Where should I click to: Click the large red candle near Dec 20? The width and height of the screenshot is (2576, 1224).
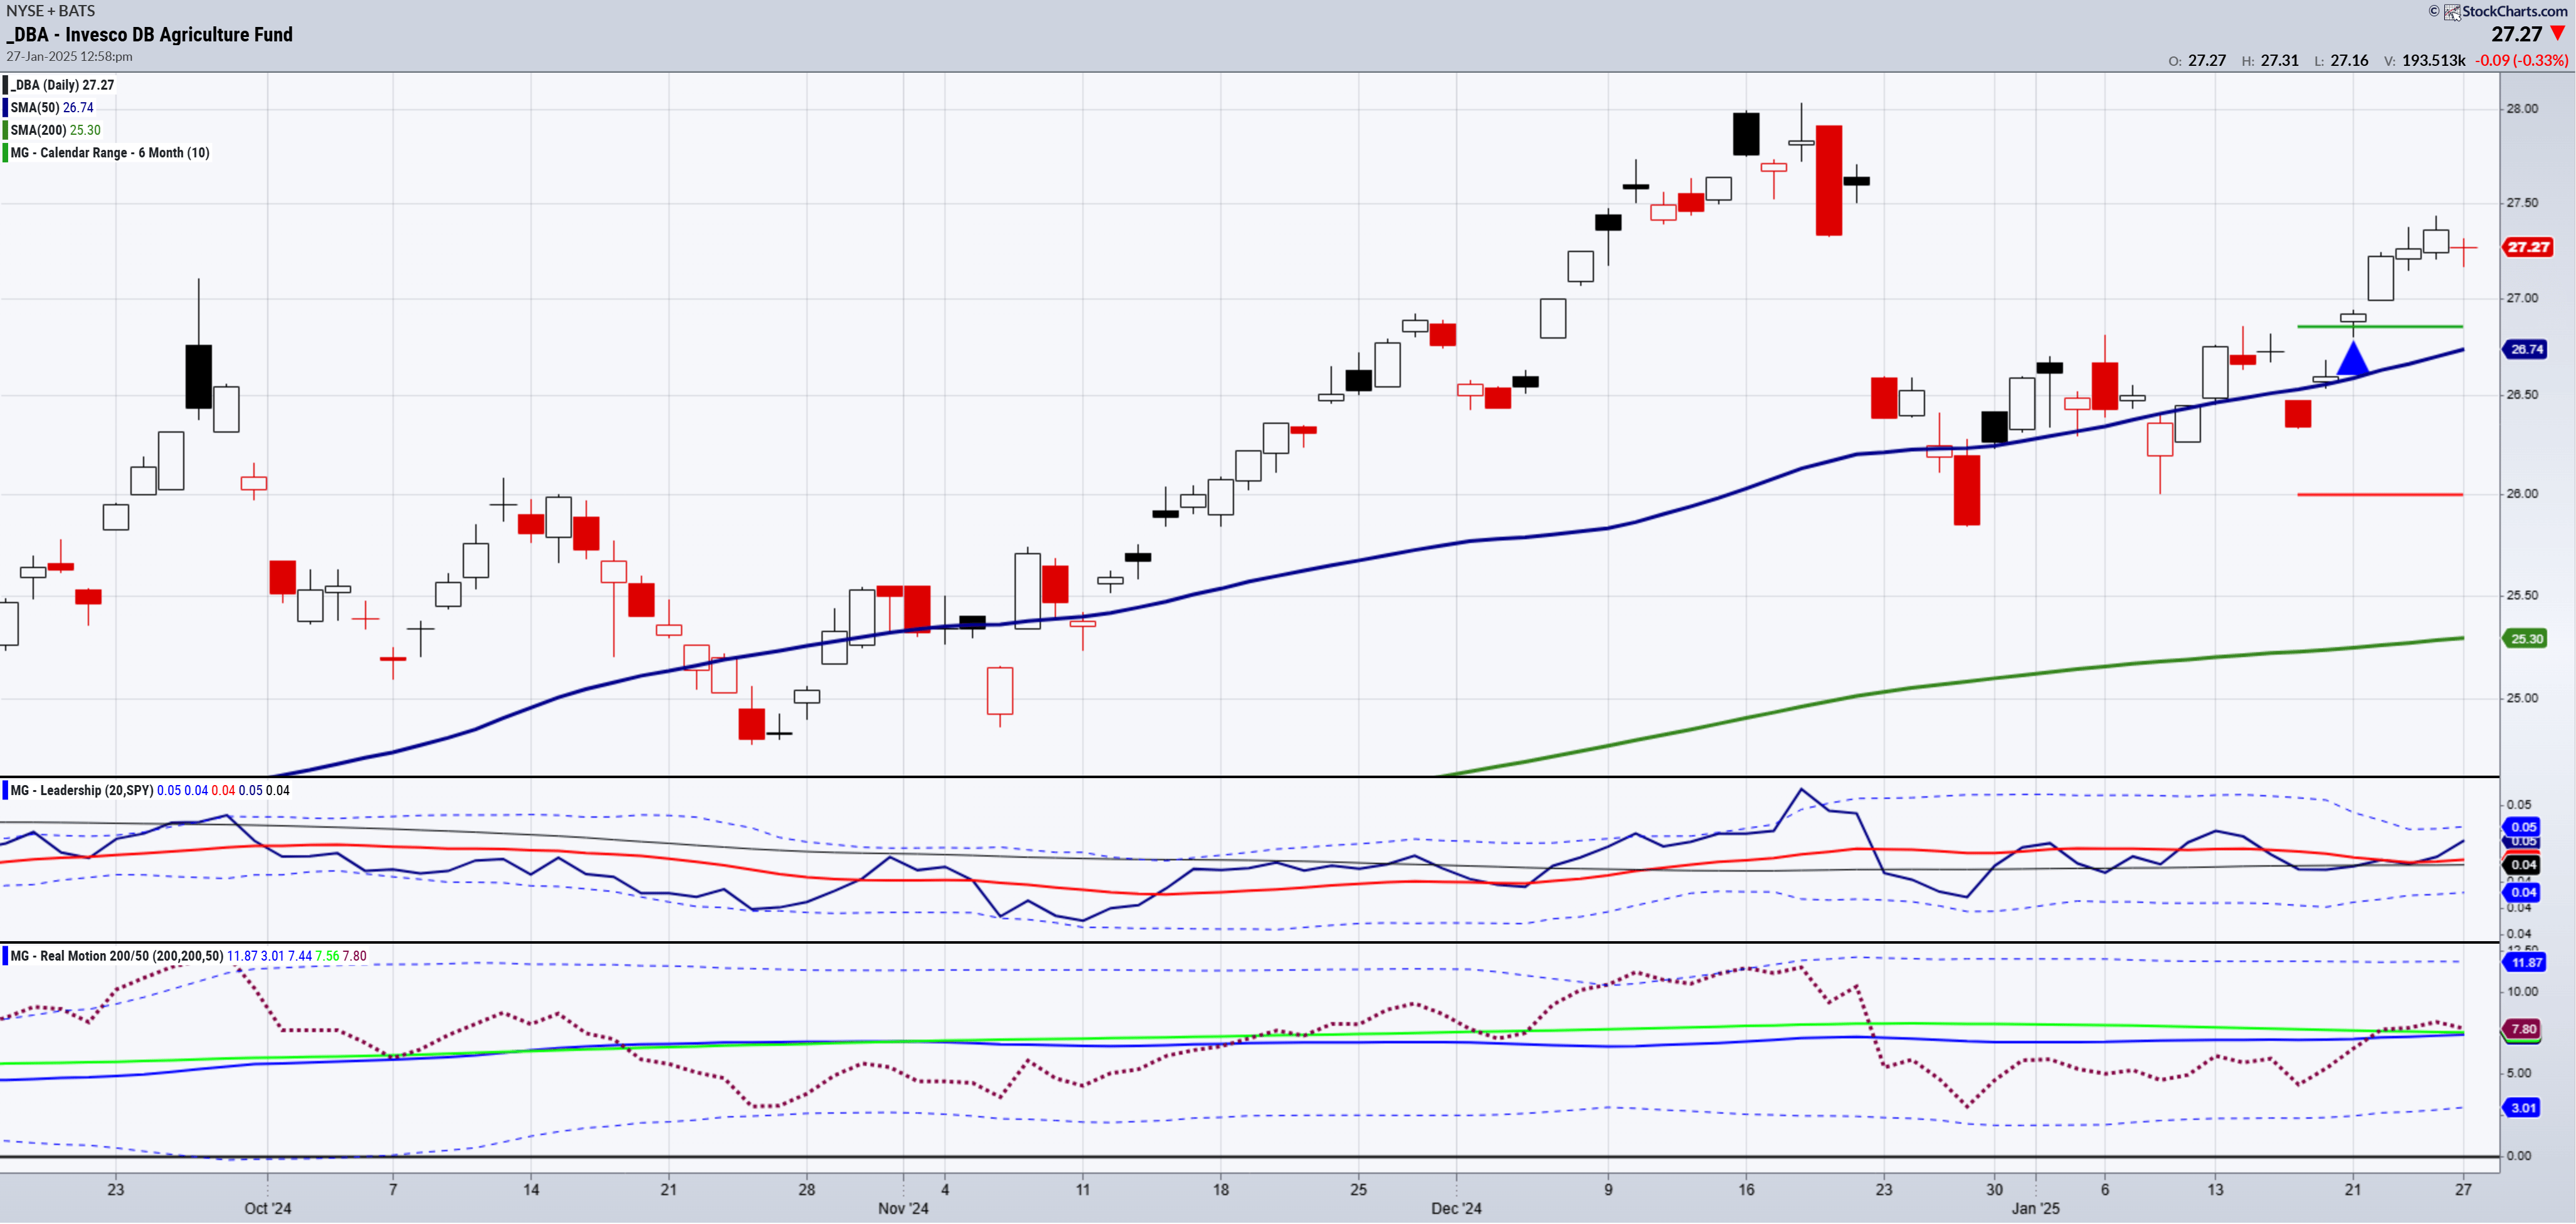click(x=1829, y=180)
